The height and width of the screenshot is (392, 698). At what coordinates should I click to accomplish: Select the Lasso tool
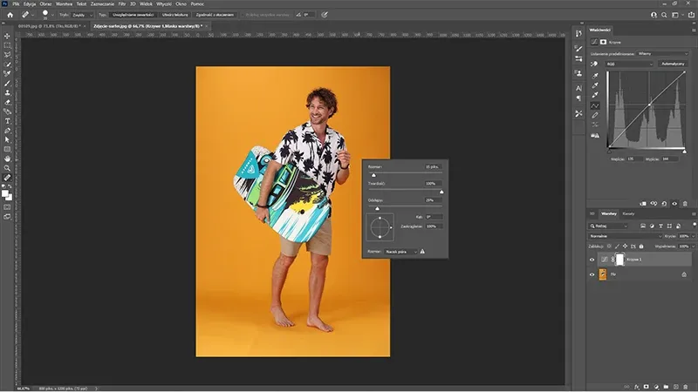(x=7, y=55)
